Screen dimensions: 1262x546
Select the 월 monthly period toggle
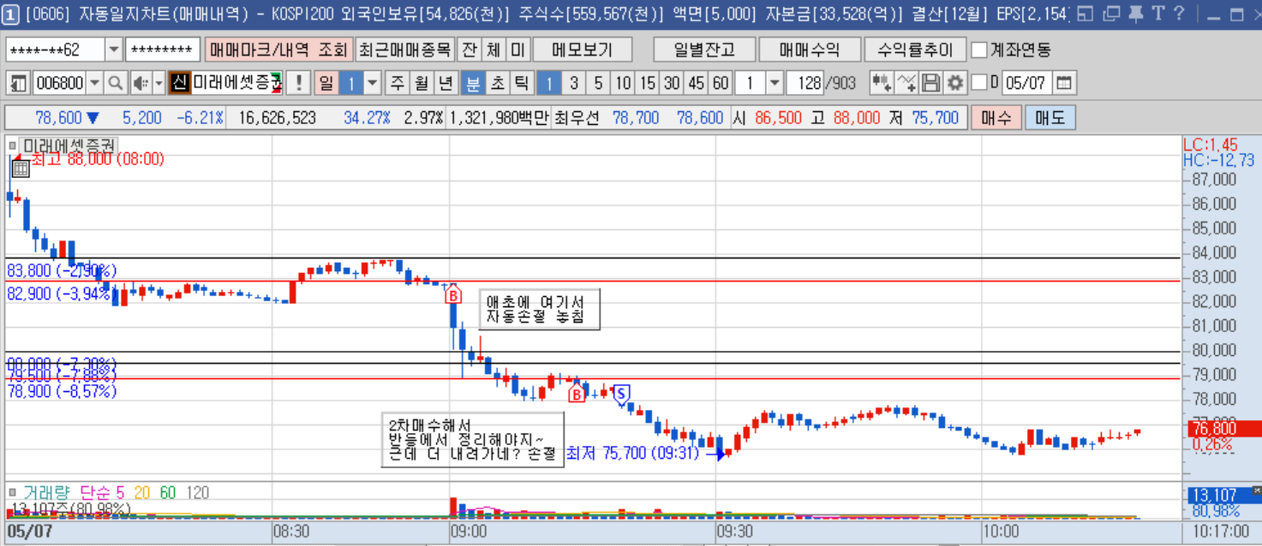point(421,83)
